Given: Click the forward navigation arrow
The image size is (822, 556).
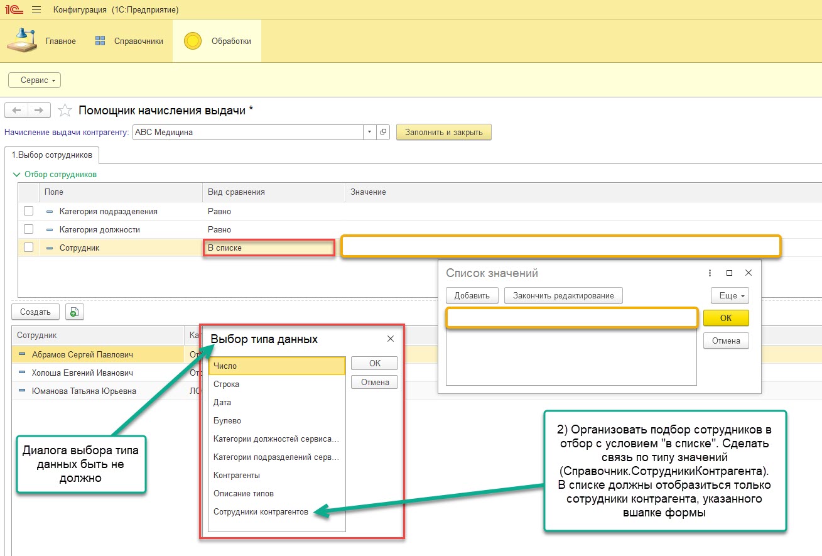Looking at the screenshot, I should (x=39, y=111).
